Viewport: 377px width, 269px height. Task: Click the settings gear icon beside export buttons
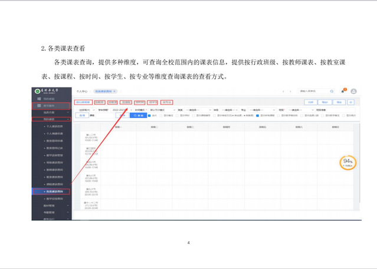point(351,102)
